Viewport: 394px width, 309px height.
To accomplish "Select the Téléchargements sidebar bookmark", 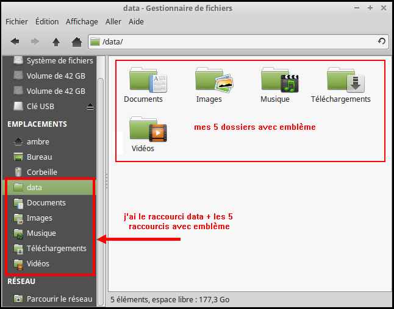I will (x=56, y=249).
